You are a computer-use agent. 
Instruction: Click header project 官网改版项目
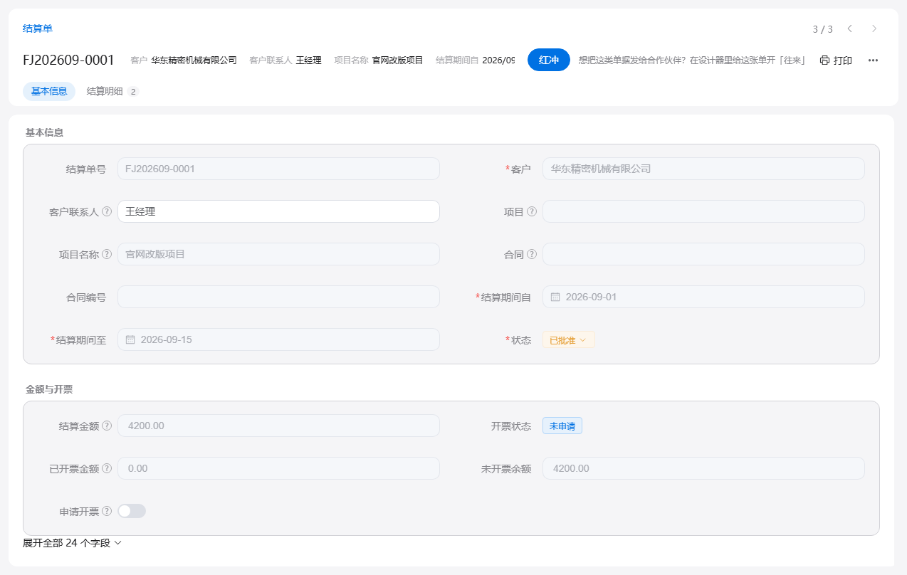coord(397,60)
